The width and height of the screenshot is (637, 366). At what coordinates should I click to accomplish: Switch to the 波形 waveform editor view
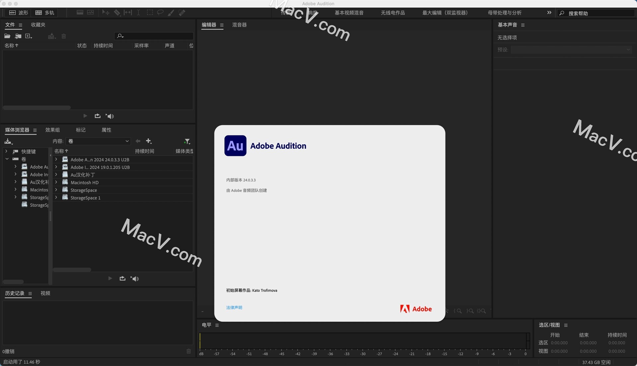[x=19, y=13]
